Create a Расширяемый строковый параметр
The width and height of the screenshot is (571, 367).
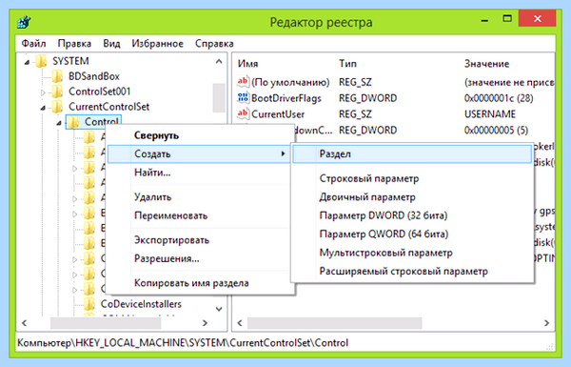pos(412,271)
